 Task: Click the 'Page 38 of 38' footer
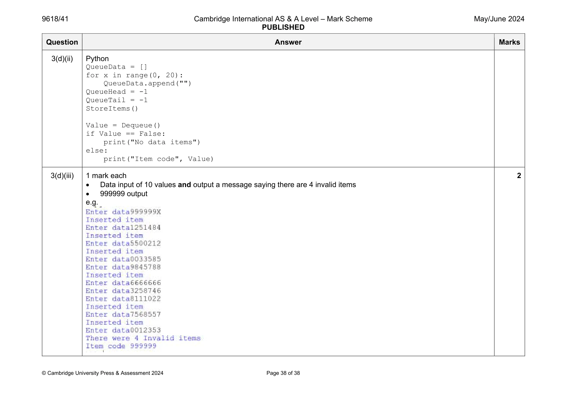point(283,373)
